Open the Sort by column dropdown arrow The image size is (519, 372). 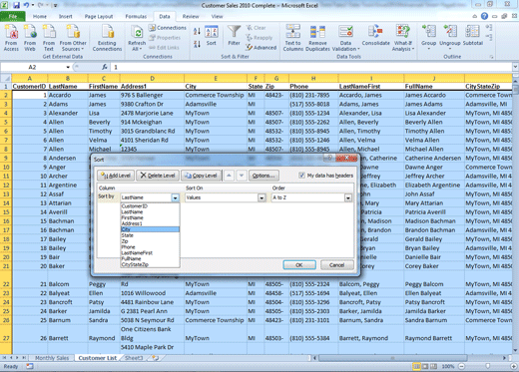[x=176, y=197]
